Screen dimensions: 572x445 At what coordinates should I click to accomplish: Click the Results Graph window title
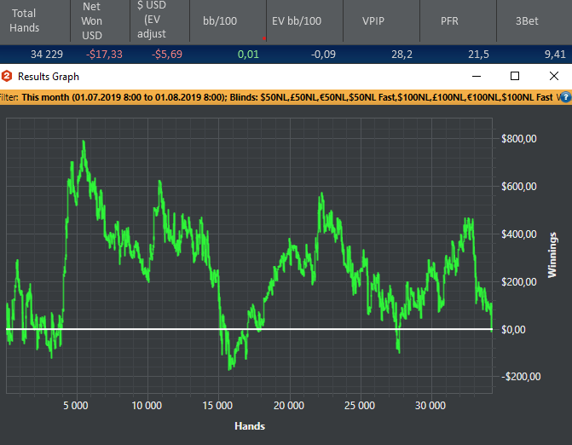(x=48, y=77)
